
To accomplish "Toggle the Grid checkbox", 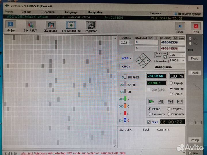I will tap(149, 122).
